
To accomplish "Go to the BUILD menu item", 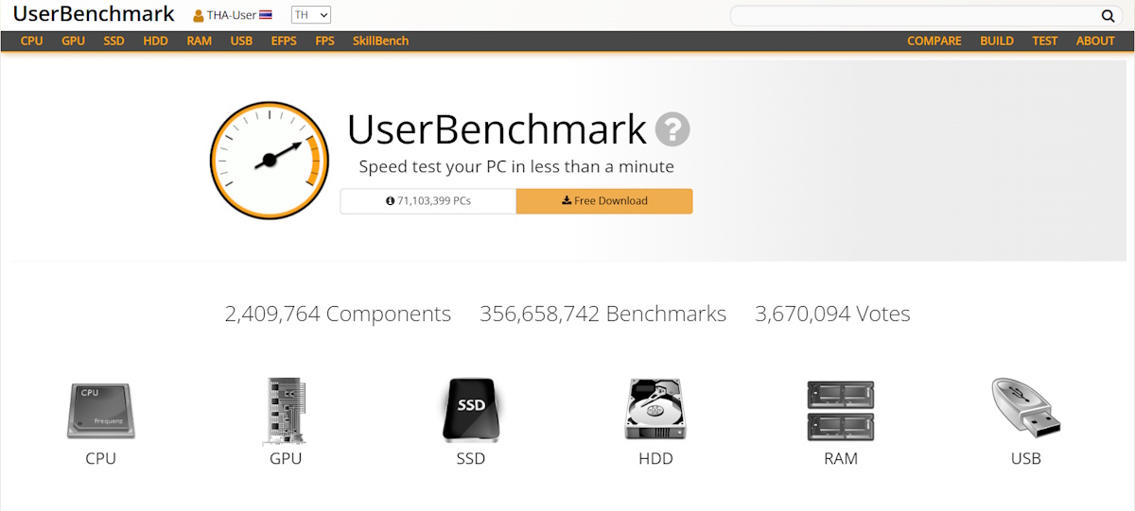I will [997, 41].
